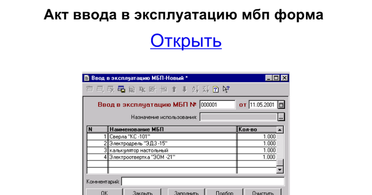Click the table scrollbar down arrow
Image resolution: width=372 pixels, height=195 pixels.
(280, 170)
